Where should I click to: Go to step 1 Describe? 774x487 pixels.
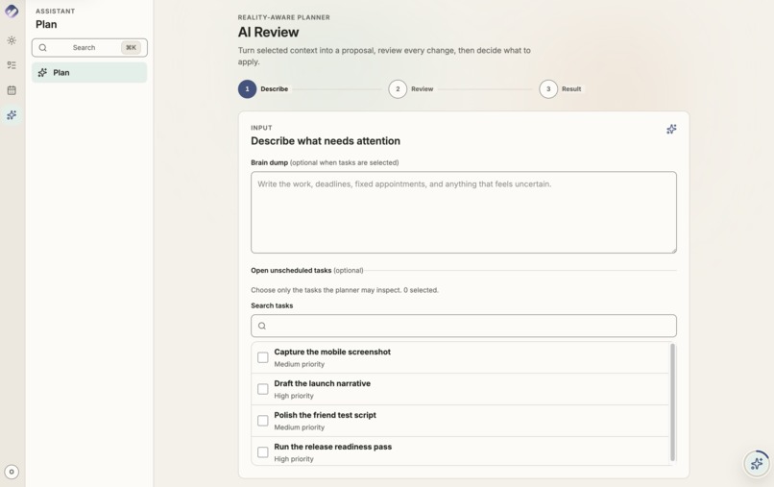point(262,89)
